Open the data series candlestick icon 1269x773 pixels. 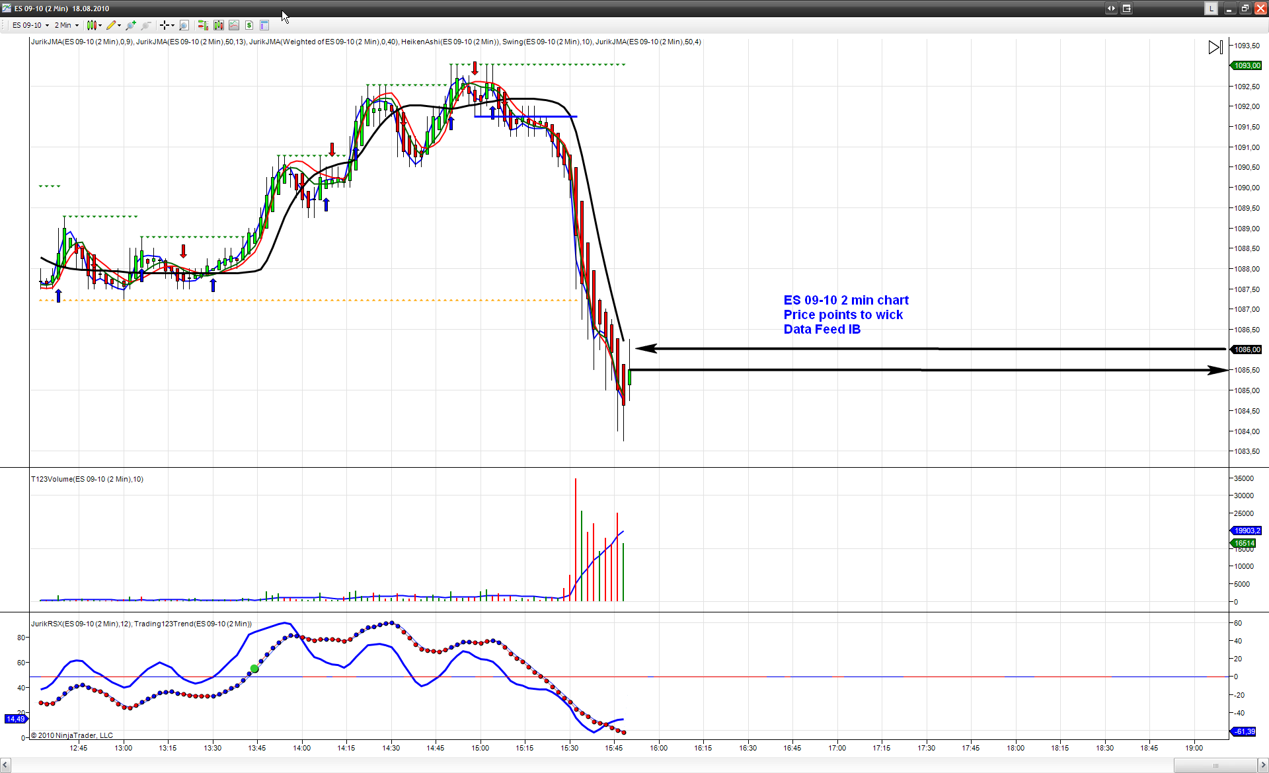click(x=219, y=25)
